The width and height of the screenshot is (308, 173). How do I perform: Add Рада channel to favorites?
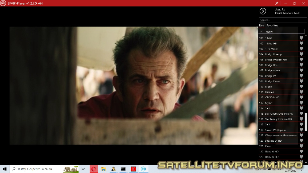[301, 146]
